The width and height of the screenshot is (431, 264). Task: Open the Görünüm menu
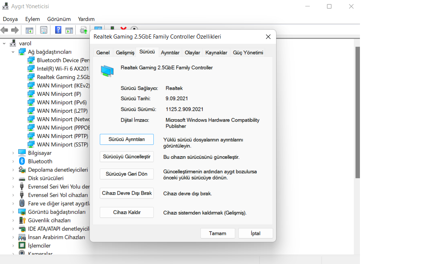[x=59, y=19]
